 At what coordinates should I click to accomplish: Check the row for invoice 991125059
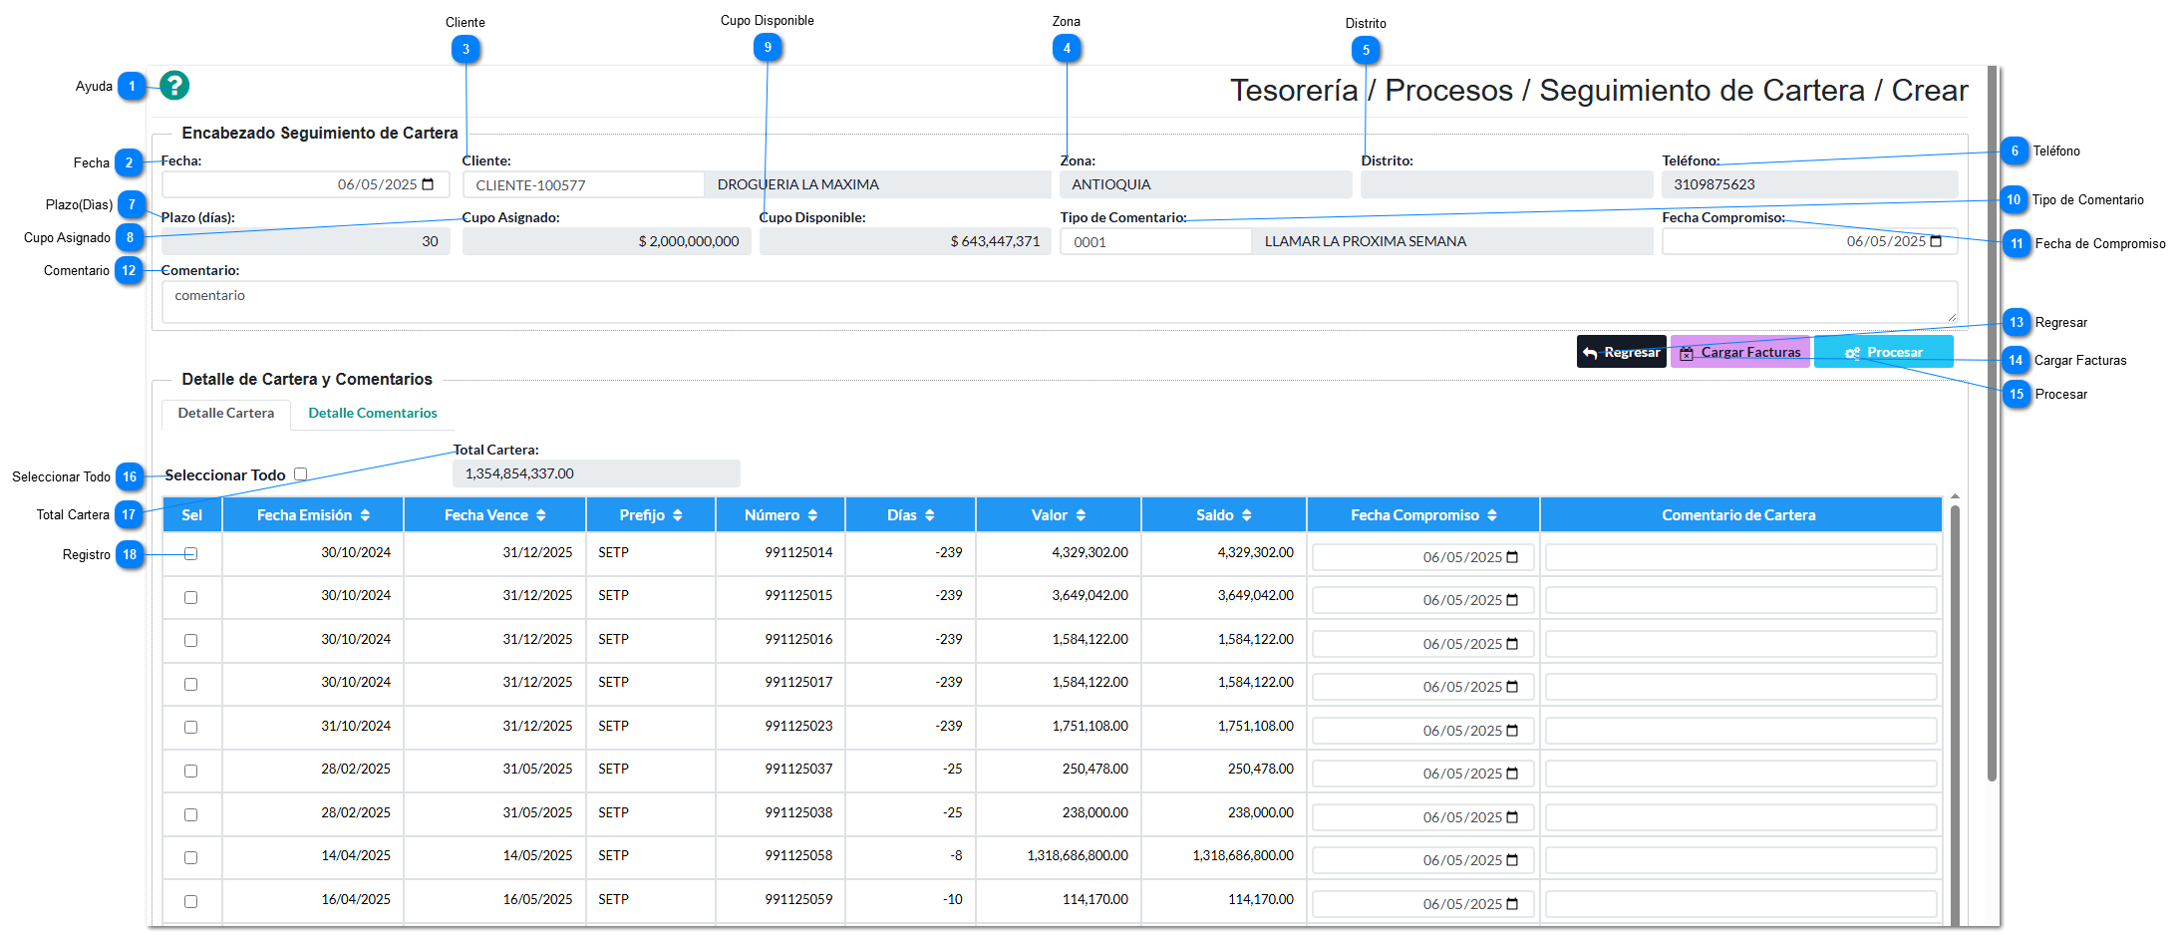(x=191, y=901)
